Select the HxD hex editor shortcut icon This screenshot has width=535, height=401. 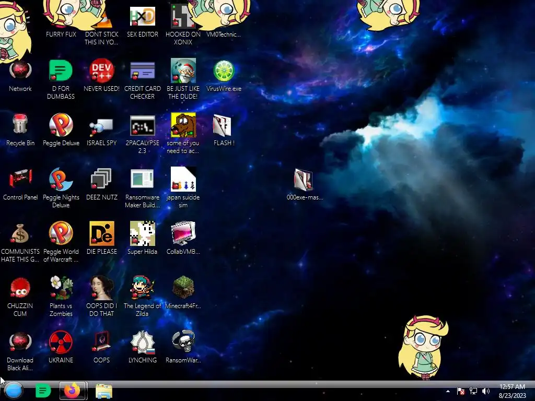(x=142, y=16)
